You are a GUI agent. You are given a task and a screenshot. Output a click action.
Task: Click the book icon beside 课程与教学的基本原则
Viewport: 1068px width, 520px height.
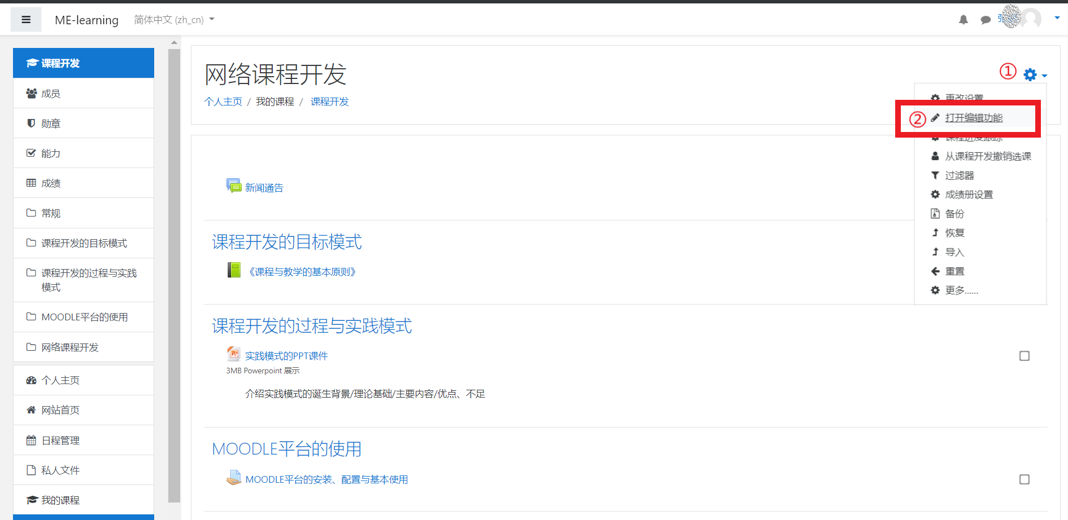coord(234,270)
